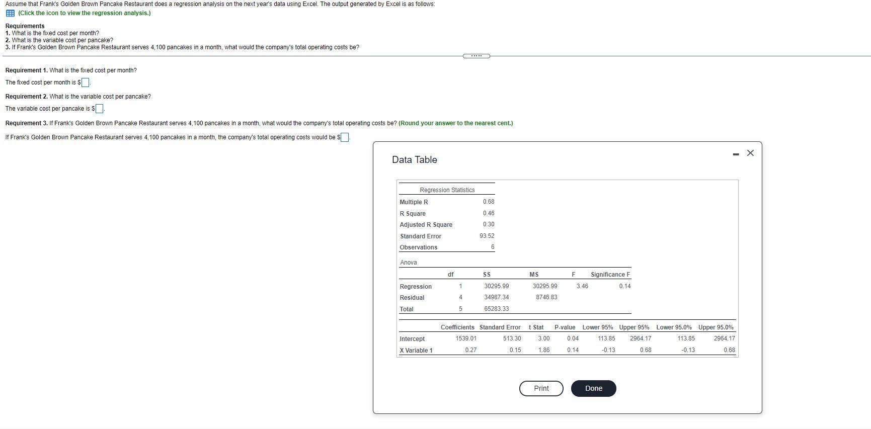Viewport: 871px width, 429px height.
Task: Select the Regression SS value 30295.99
Action: click(x=497, y=286)
